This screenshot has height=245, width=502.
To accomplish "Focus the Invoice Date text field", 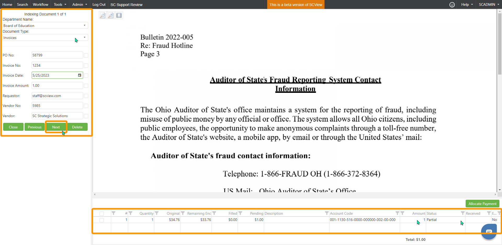I will 54,75.
